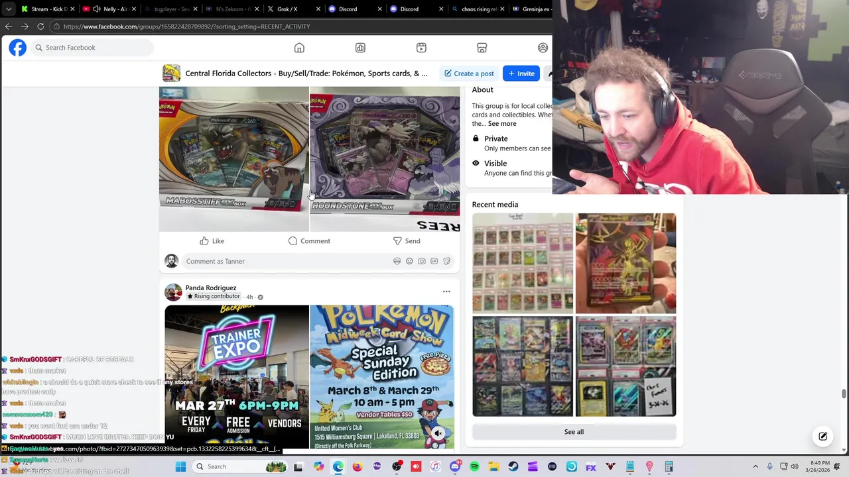849x477 pixels.
Task: Open the tab search dropdown arrow in browser
Action: (9, 9)
